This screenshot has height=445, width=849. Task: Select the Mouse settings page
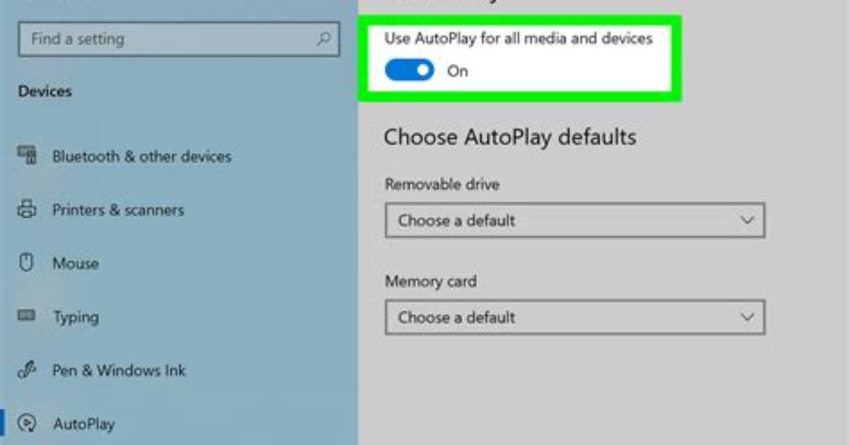(x=75, y=264)
